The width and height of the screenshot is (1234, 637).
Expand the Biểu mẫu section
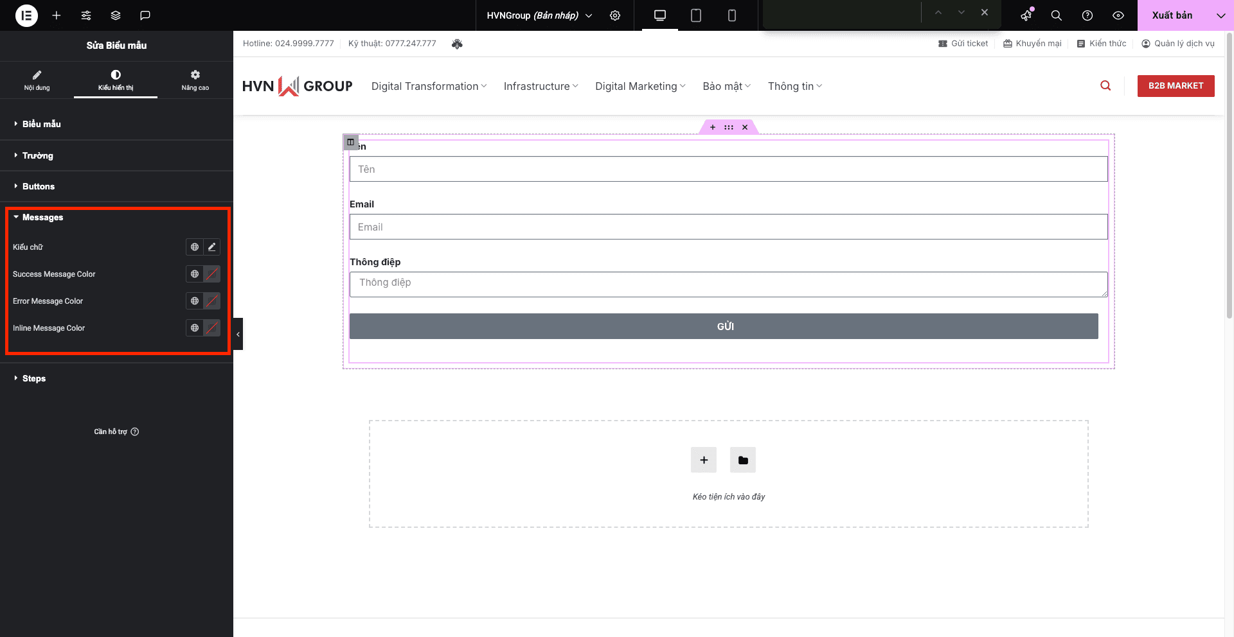42,124
